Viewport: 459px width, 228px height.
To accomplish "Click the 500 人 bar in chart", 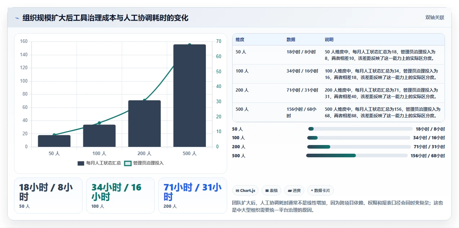I will coord(190,96).
